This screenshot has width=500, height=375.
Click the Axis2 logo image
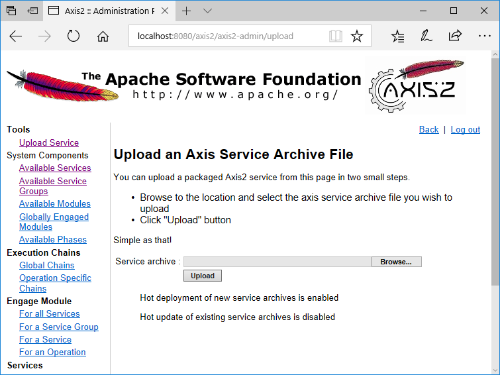[x=415, y=85]
